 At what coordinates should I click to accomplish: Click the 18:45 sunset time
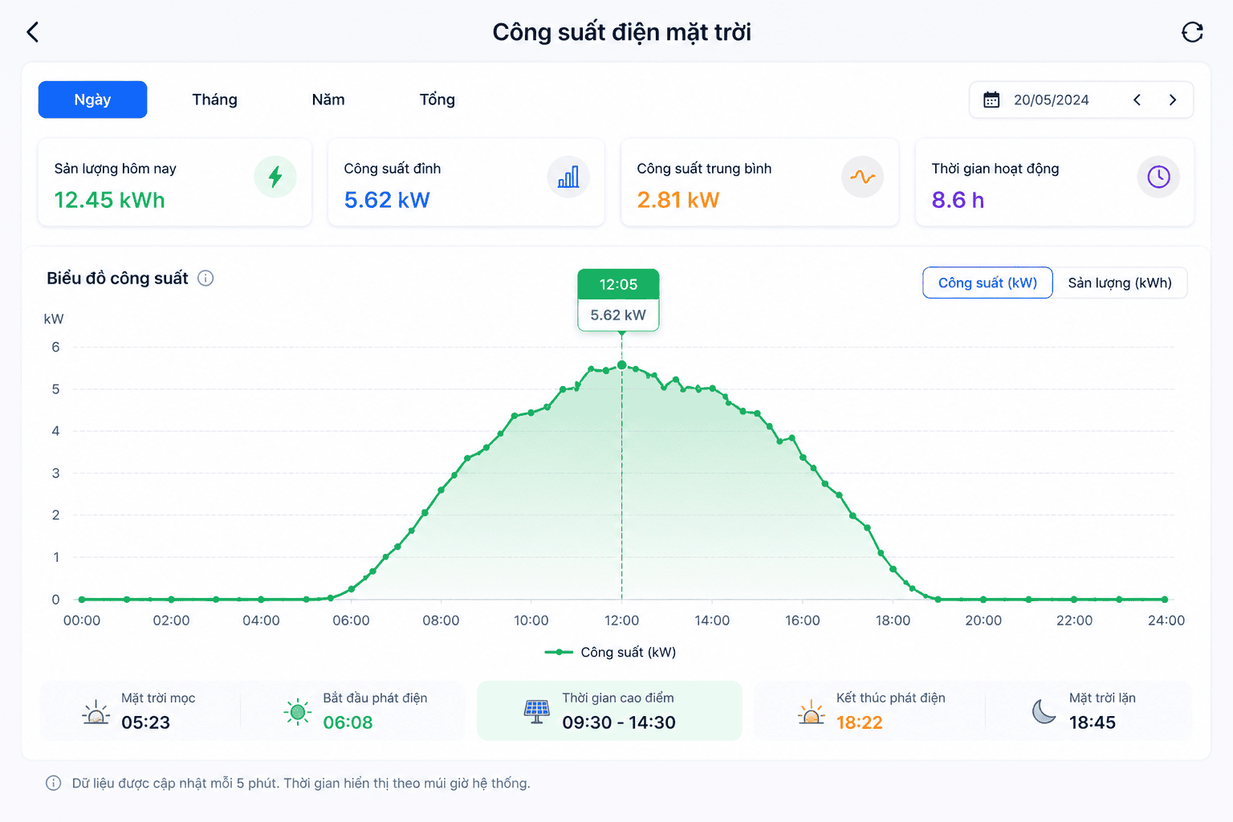coord(1092,722)
